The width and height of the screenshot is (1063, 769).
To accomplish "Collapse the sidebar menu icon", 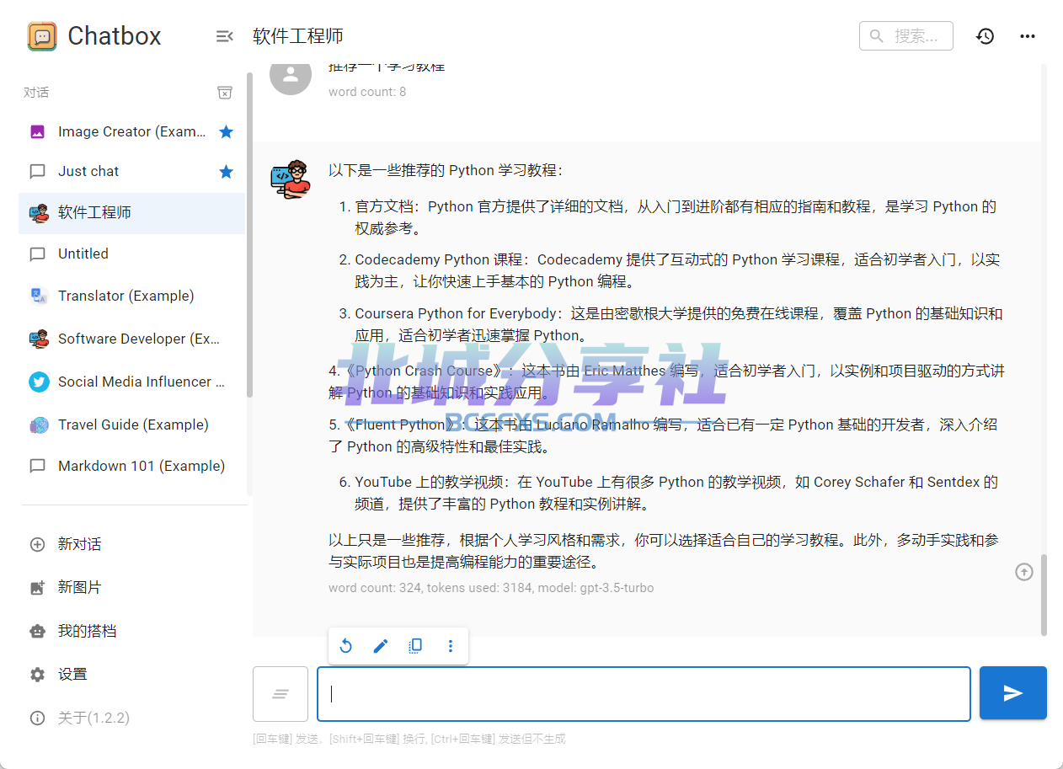I will tap(224, 36).
